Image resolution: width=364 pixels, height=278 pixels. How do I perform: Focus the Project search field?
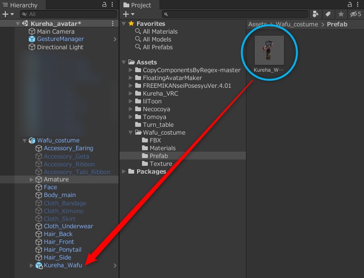[235, 14]
